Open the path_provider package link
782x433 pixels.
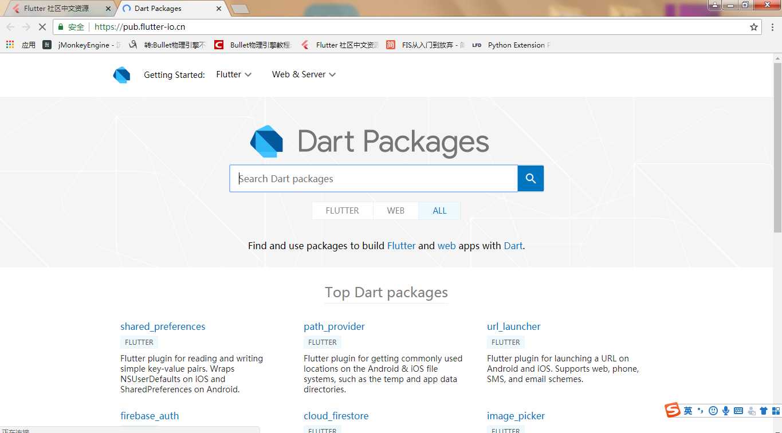point(334,326)
